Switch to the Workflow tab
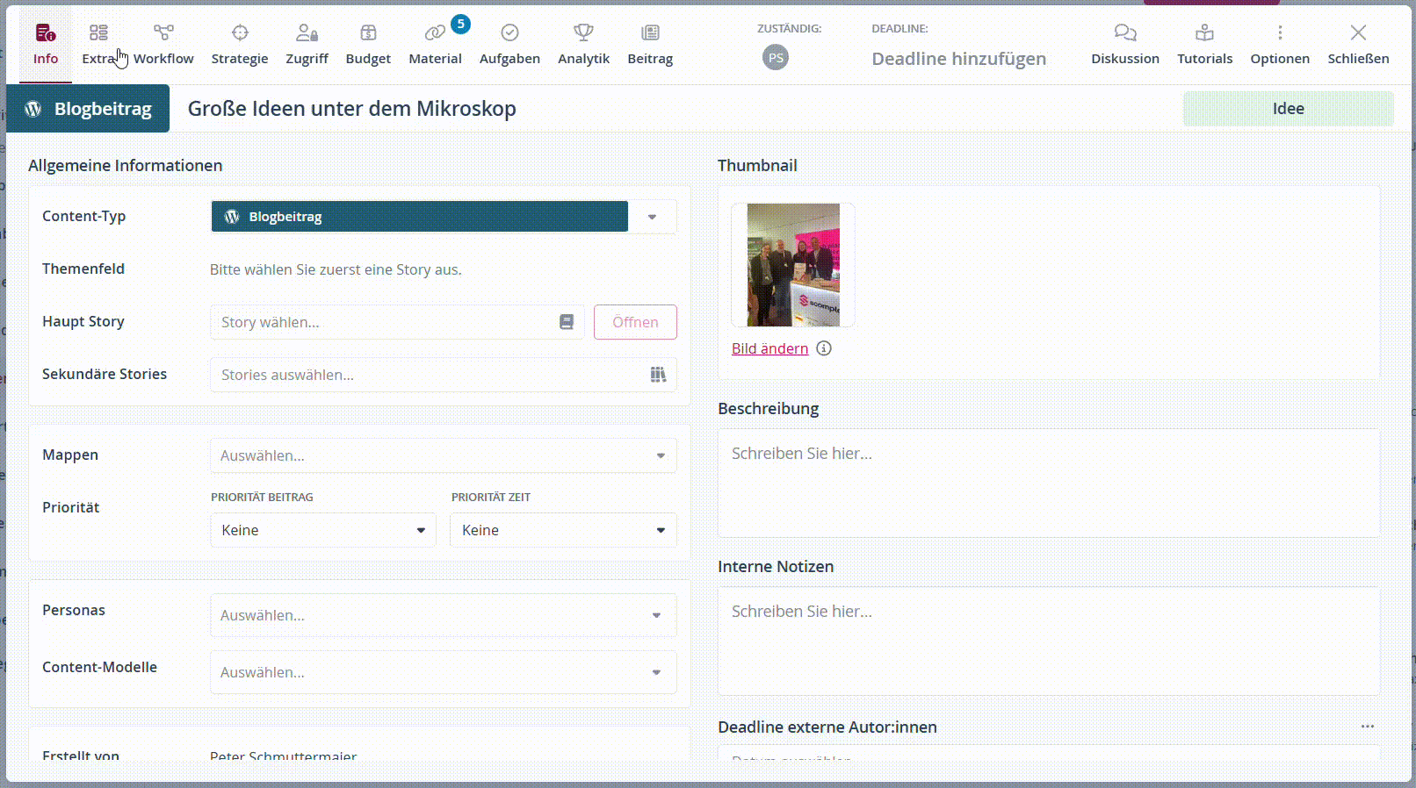 click(x=163, y=44)
